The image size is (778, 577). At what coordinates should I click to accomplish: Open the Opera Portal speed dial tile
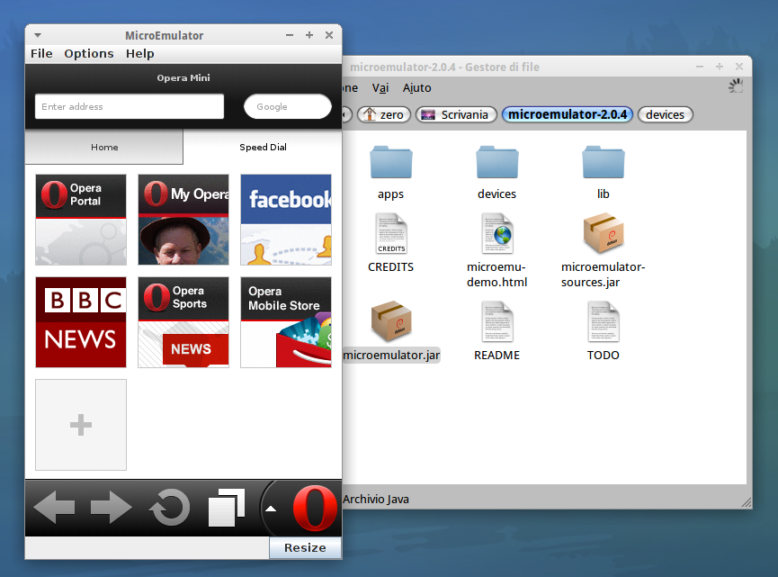point(81,220)
